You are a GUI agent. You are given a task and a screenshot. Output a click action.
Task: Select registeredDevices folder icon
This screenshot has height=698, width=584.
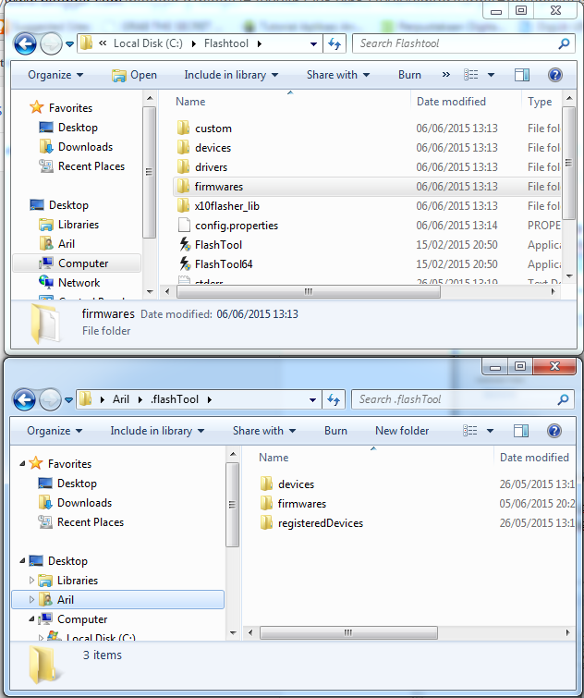pyautogui.click(x=266, y=522)
